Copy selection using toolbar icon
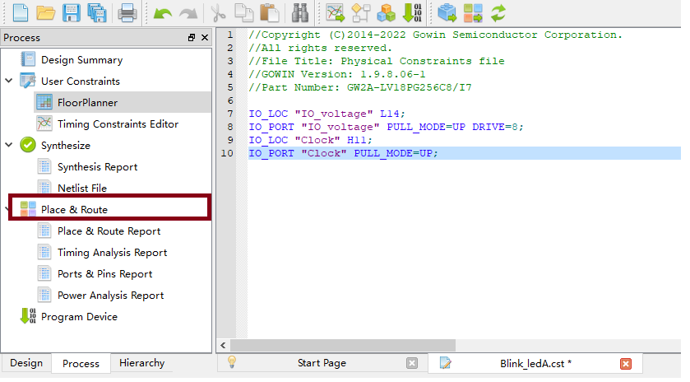This screenshot has height=382, width=690. pyautogui.click(x=243, y=13)
